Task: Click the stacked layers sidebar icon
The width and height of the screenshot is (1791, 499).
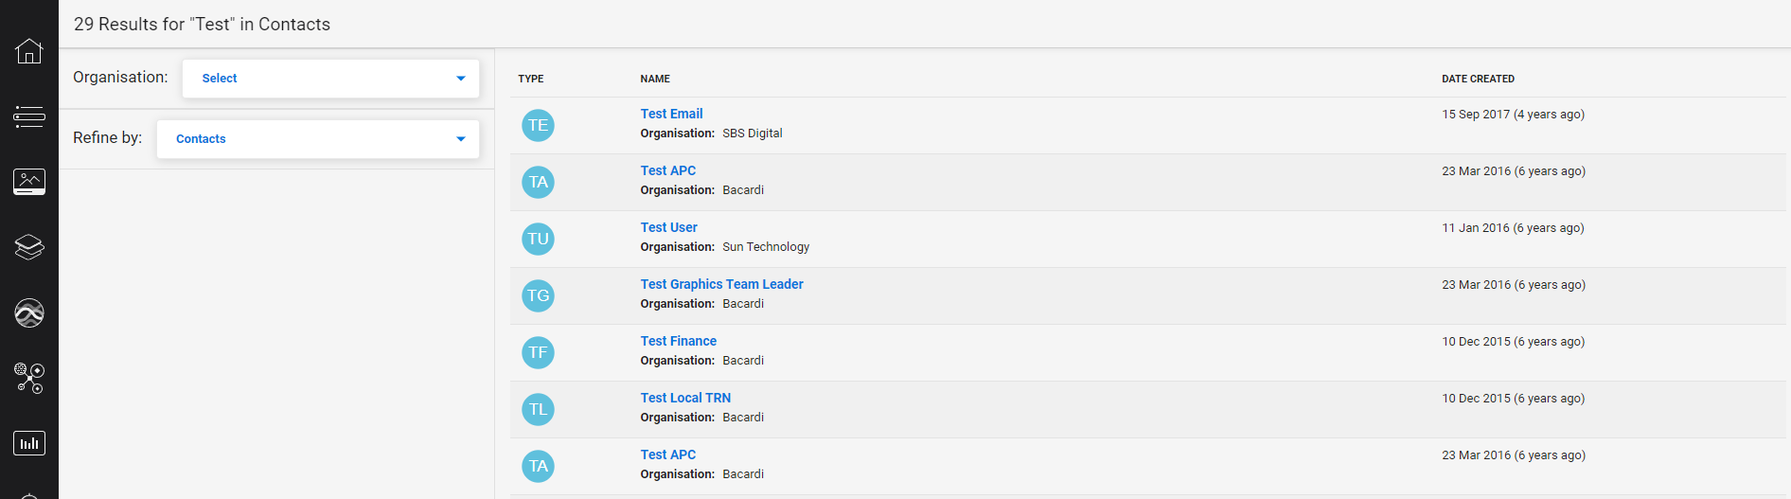Action: [x=29, y=247]
